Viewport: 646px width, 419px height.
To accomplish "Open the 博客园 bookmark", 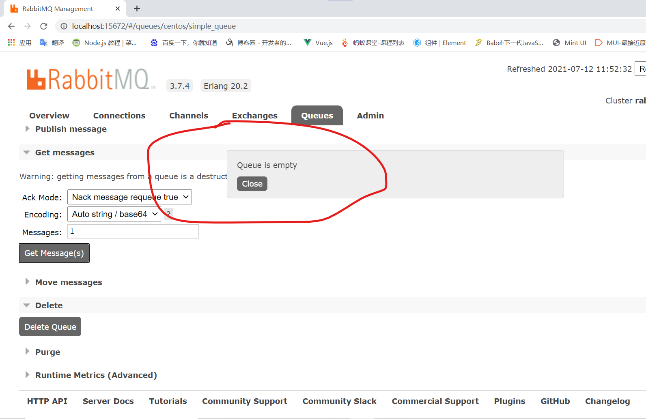I will [x=258, y=43].
